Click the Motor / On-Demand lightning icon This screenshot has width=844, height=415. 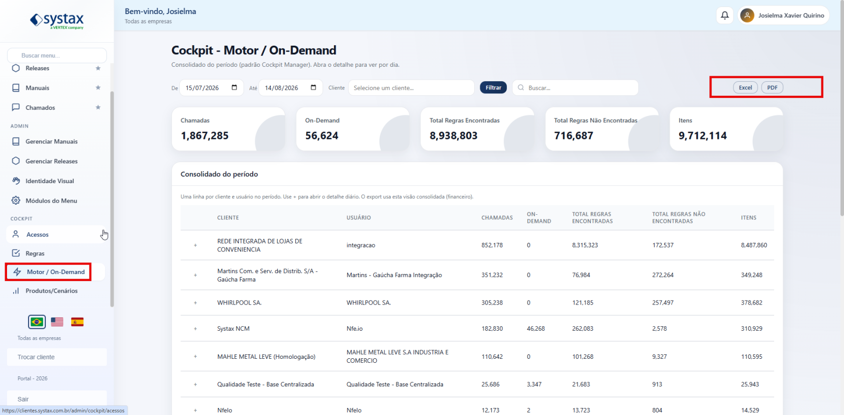click(x=17, y=272)
